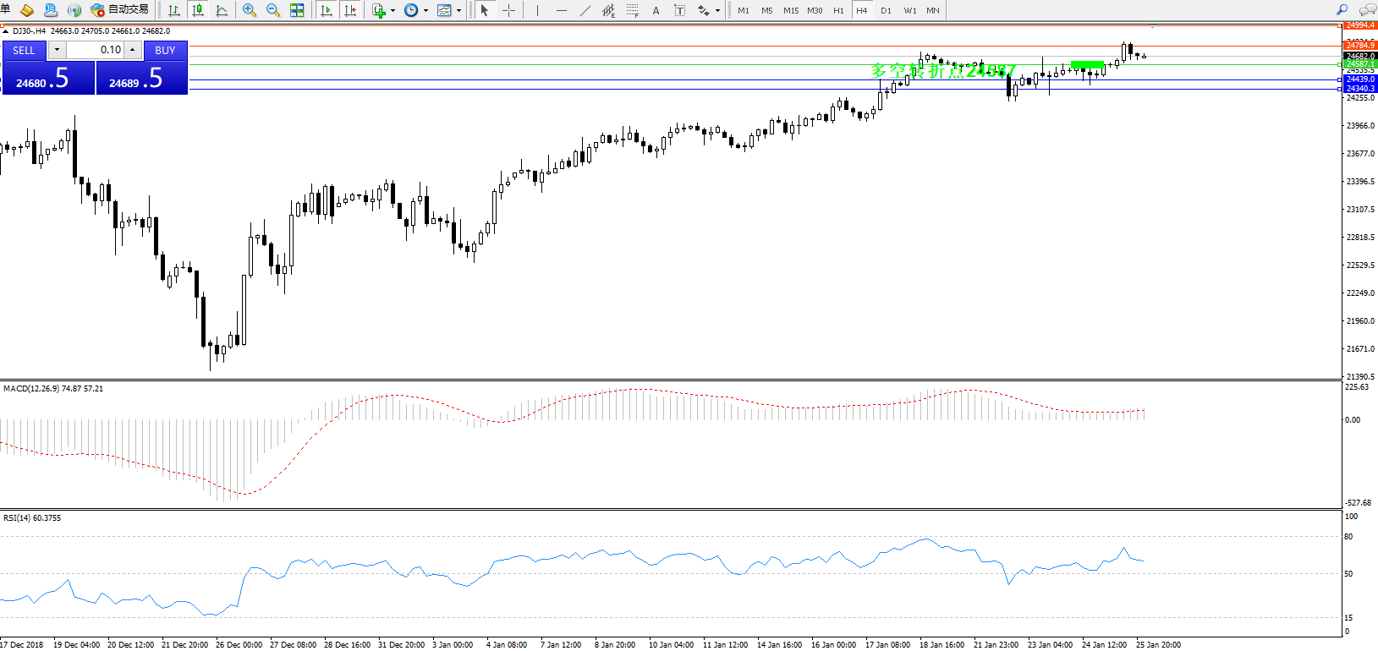Viewport: 1378px width, 651px height.
Task: Click the green rectangle marker on the chart
Action: (x=1087, y=64)
